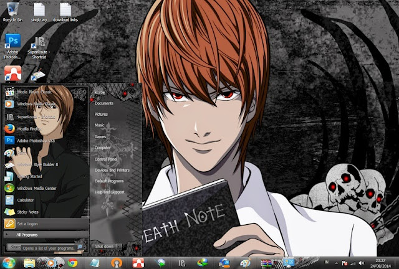The width and height of the screenshot is (399, 269).
Task: Click the Windows Start orb
Action: [8, 263]
